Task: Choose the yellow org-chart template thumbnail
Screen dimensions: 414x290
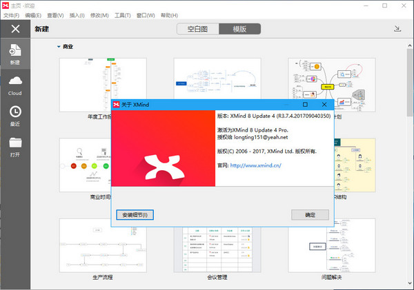Action: 355,165
